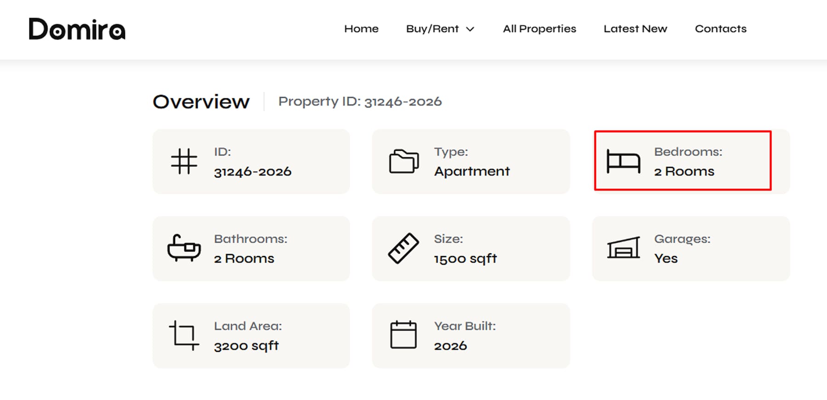This screenshot has width=827, height=400.
Task: Click the 3200 sqft land area value
Action: click(246, 346)
